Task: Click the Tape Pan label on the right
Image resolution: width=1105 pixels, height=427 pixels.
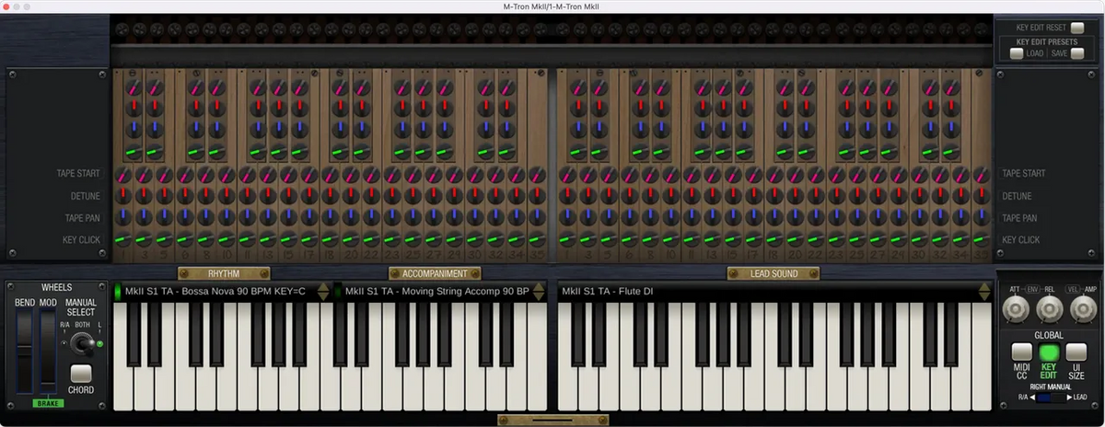Action: [1020, 218]
